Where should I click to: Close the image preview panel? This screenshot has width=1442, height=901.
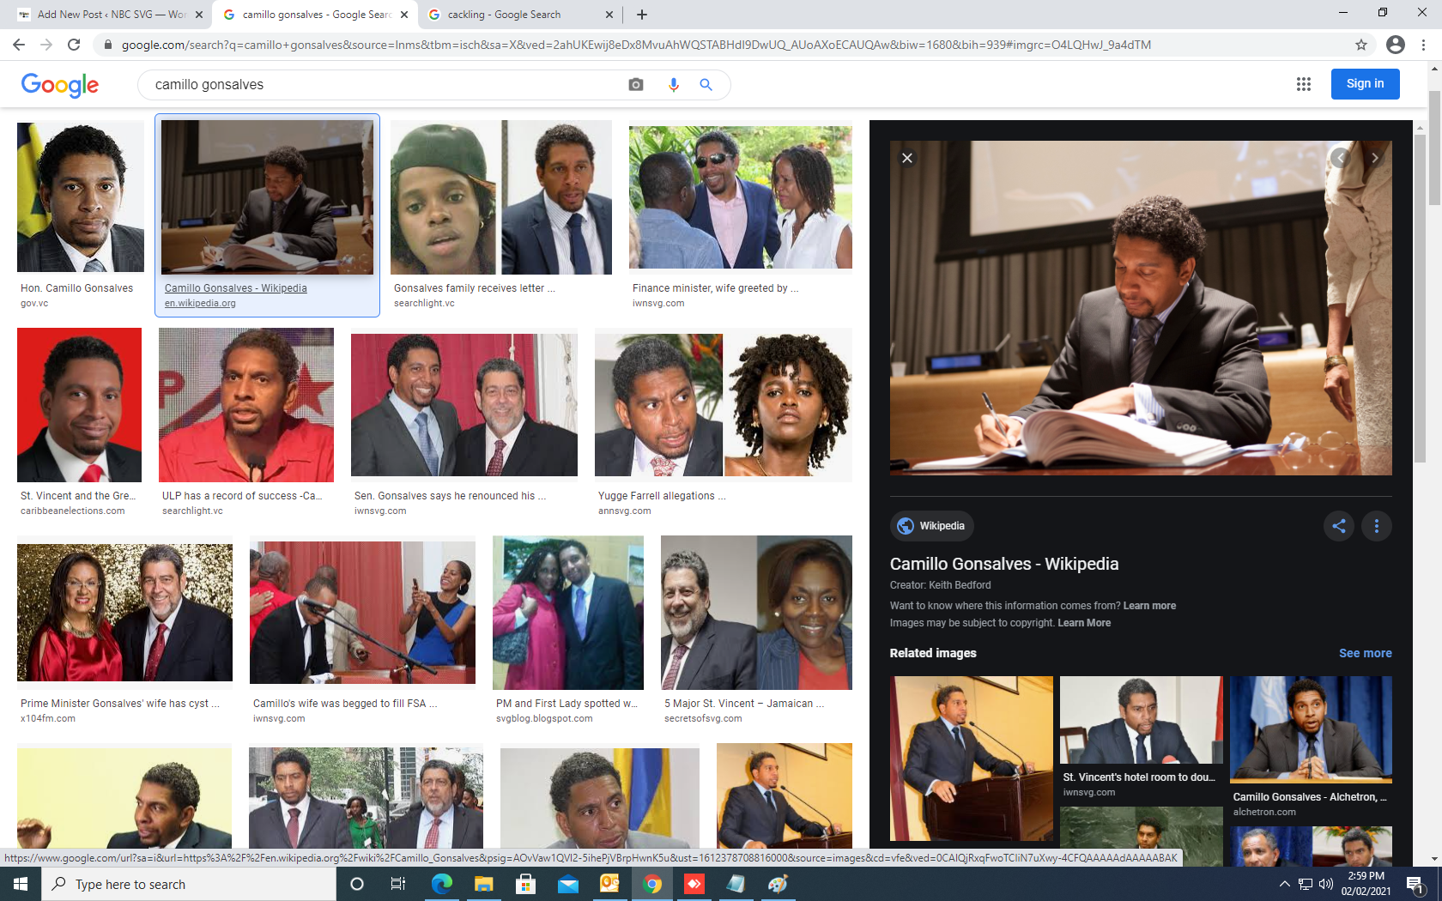pos(907,158)
